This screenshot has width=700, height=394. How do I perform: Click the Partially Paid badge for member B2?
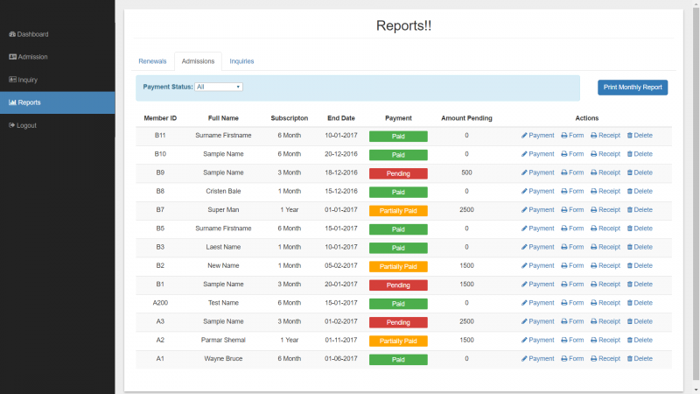(398, 266)
